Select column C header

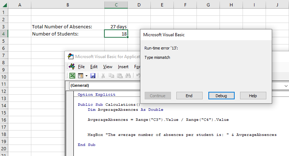[116, 5]
